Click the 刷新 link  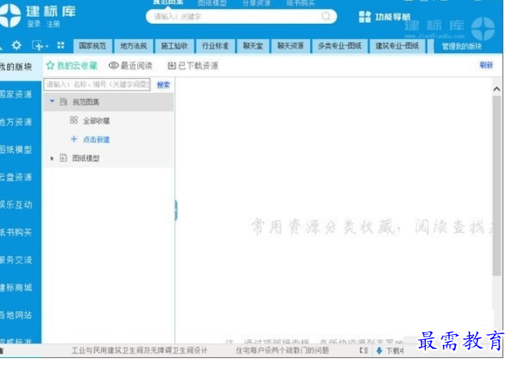pyautogui.click(x=486, y=64)
